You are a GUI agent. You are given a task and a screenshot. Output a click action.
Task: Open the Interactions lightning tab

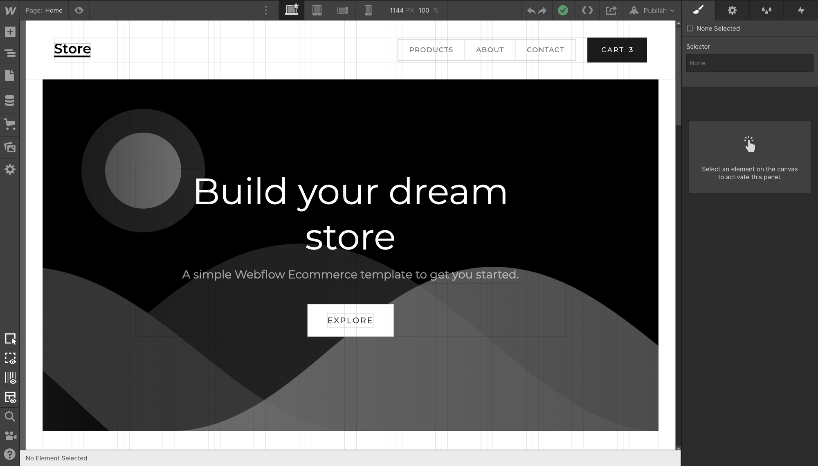pyautogui.click(x=801, y=10)
